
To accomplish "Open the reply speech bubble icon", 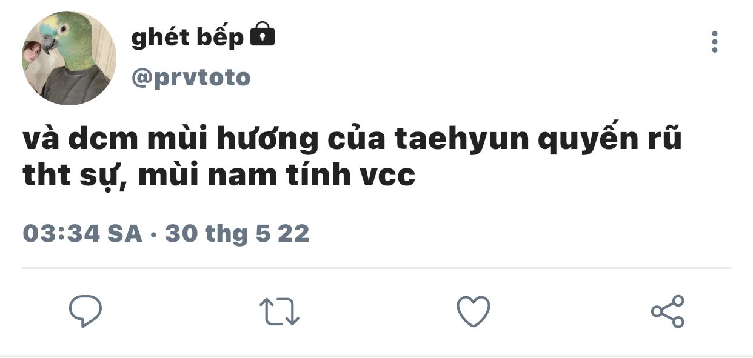I will (x=85, y=311).
